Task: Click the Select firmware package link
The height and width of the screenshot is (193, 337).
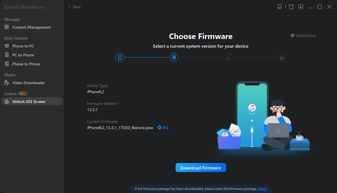Action: tap(262, 189)
